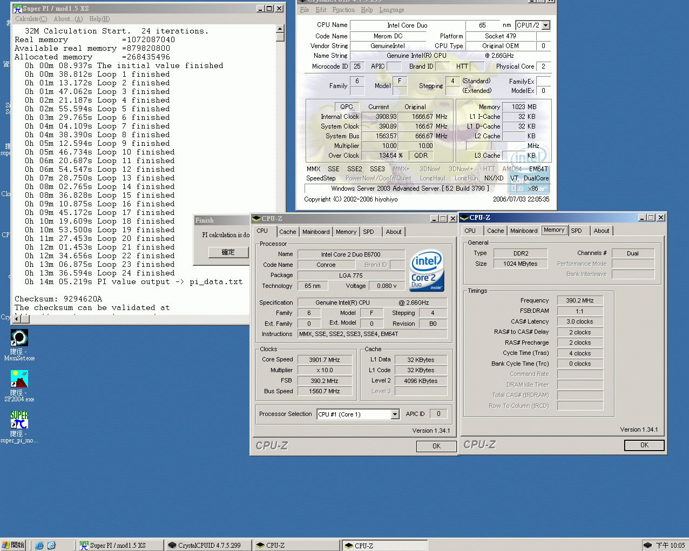Open the SP2004.exe desktop shortcut

19,385
